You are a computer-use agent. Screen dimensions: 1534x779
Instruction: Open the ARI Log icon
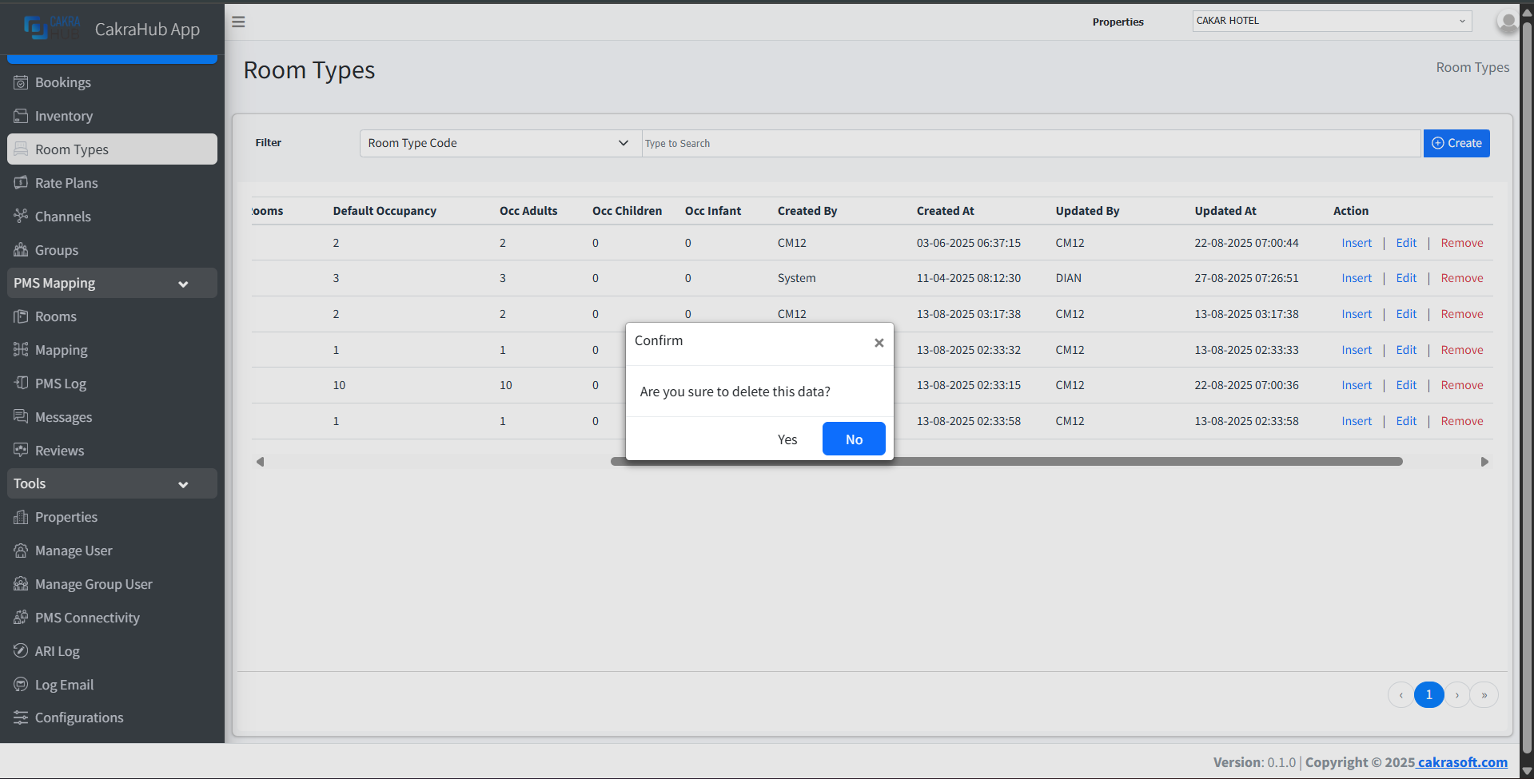coord(21,650)
